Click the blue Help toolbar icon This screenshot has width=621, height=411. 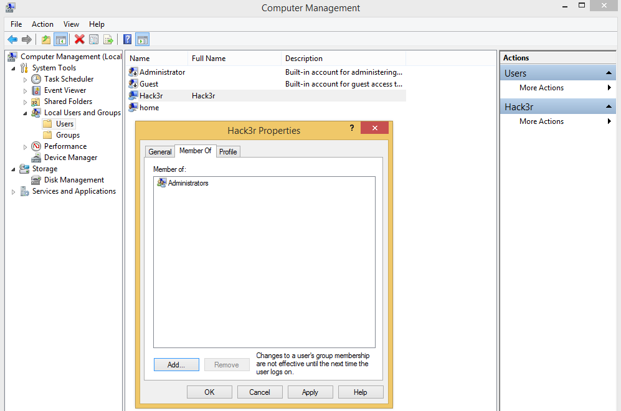(128, 40)
